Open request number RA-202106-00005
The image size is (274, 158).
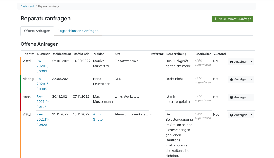pyautogui.click(x=43, y=84)
